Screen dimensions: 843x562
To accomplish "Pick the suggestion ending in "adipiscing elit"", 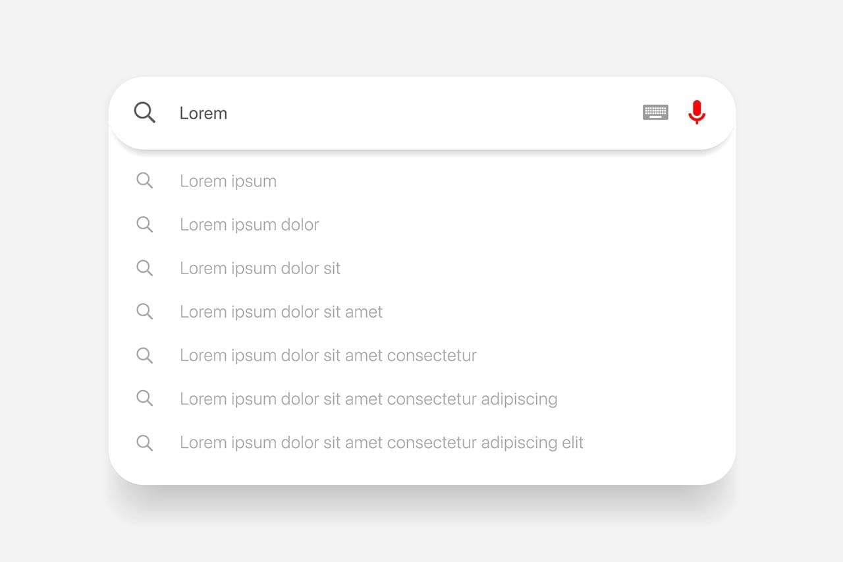I will (381, 442).
